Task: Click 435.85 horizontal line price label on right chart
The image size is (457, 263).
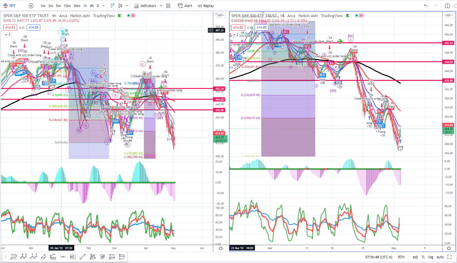Action: click(x=448, y=80)
